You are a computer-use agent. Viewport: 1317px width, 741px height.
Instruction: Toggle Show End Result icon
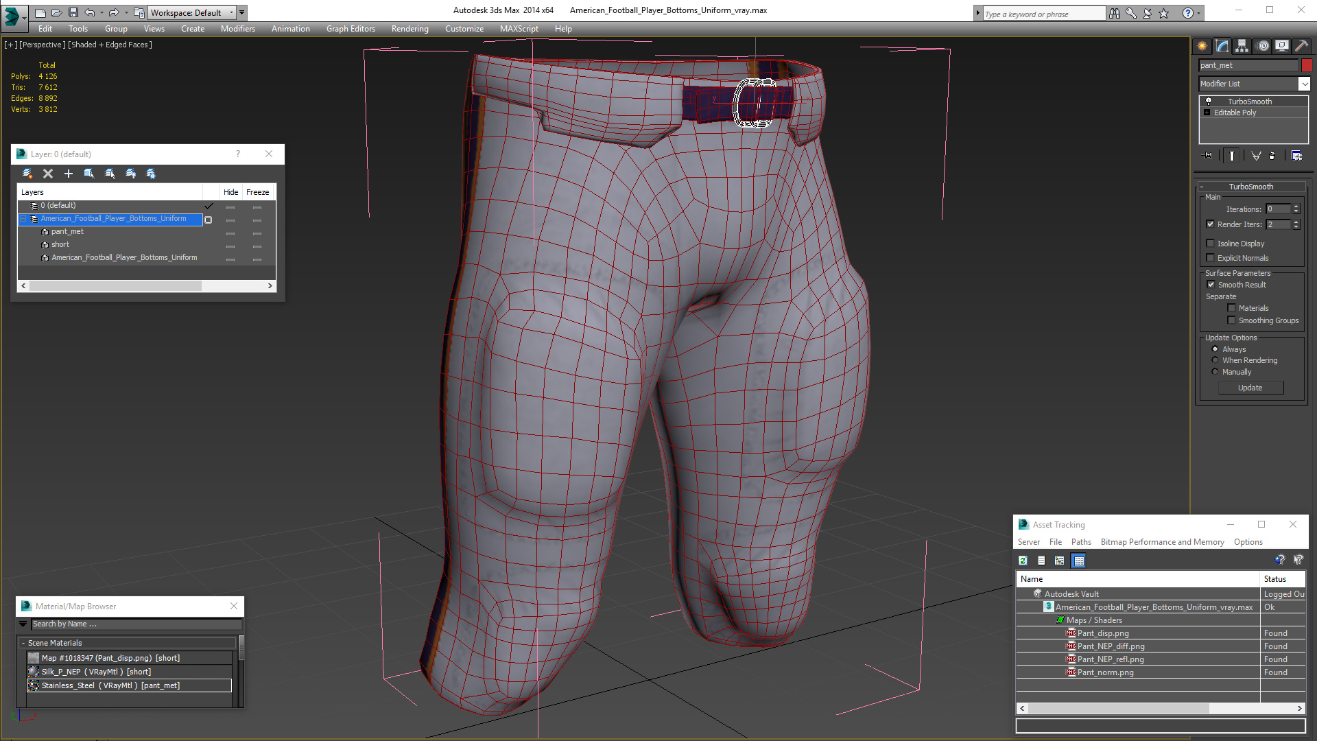tap(1232, 156)
